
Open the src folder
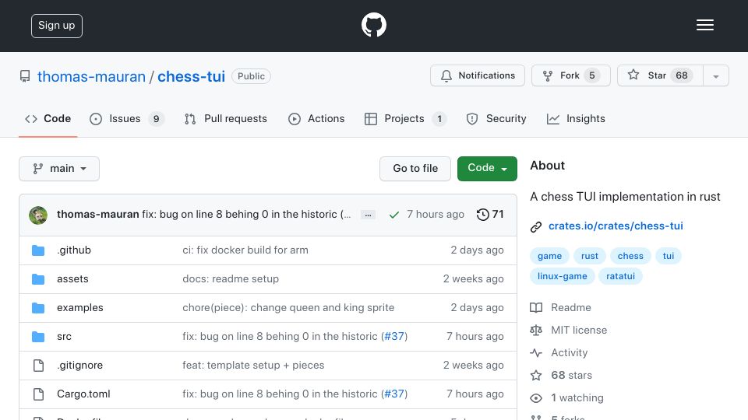(64, 337)
